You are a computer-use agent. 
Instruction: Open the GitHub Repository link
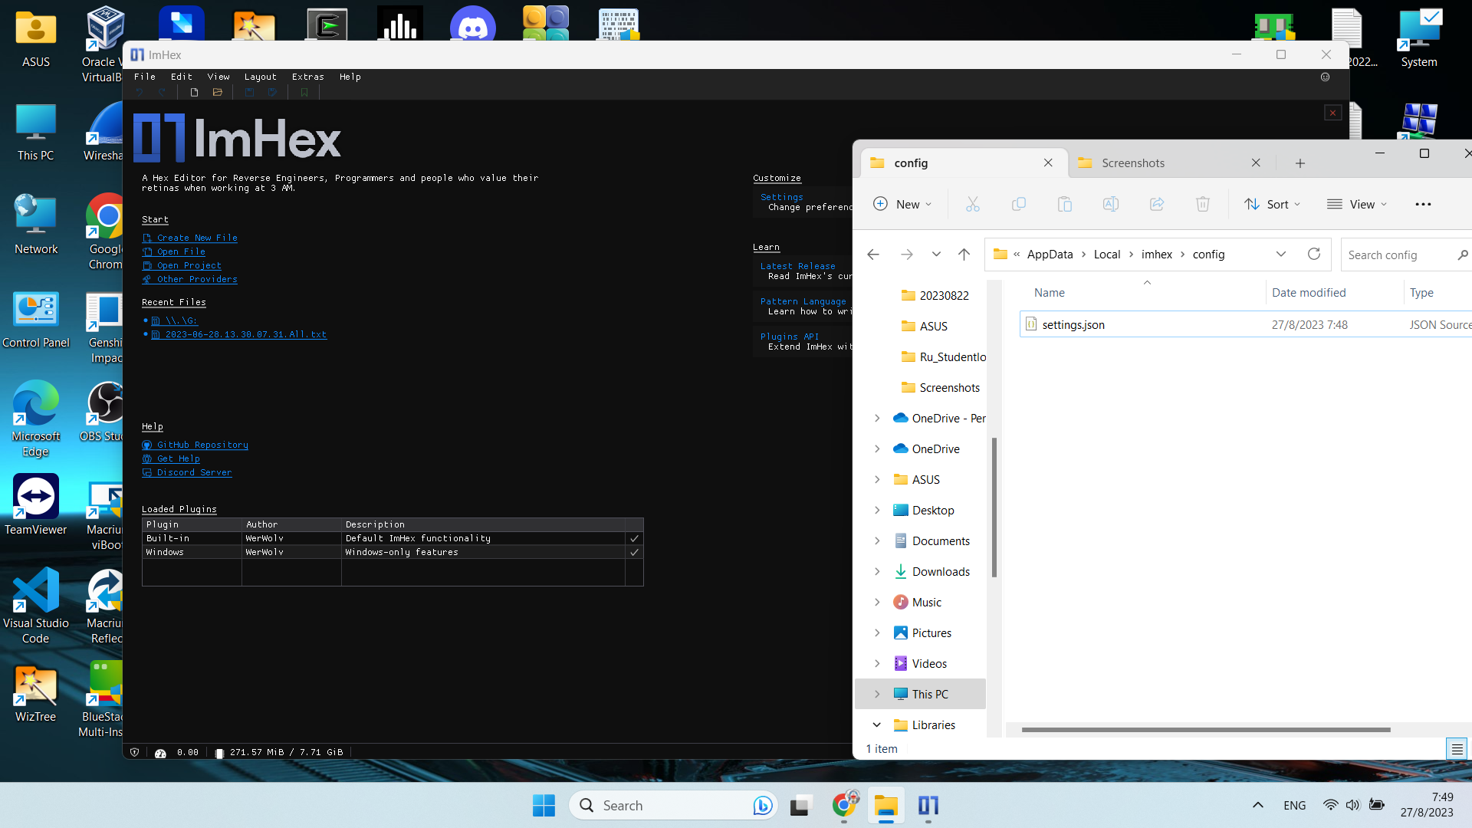[x=202, y=445]
